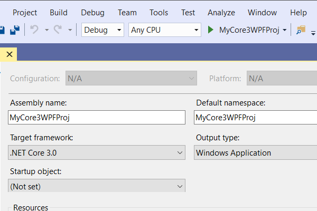Open the Analyze menu
This screenshot has height=211, width=317.
pos(221,13)
